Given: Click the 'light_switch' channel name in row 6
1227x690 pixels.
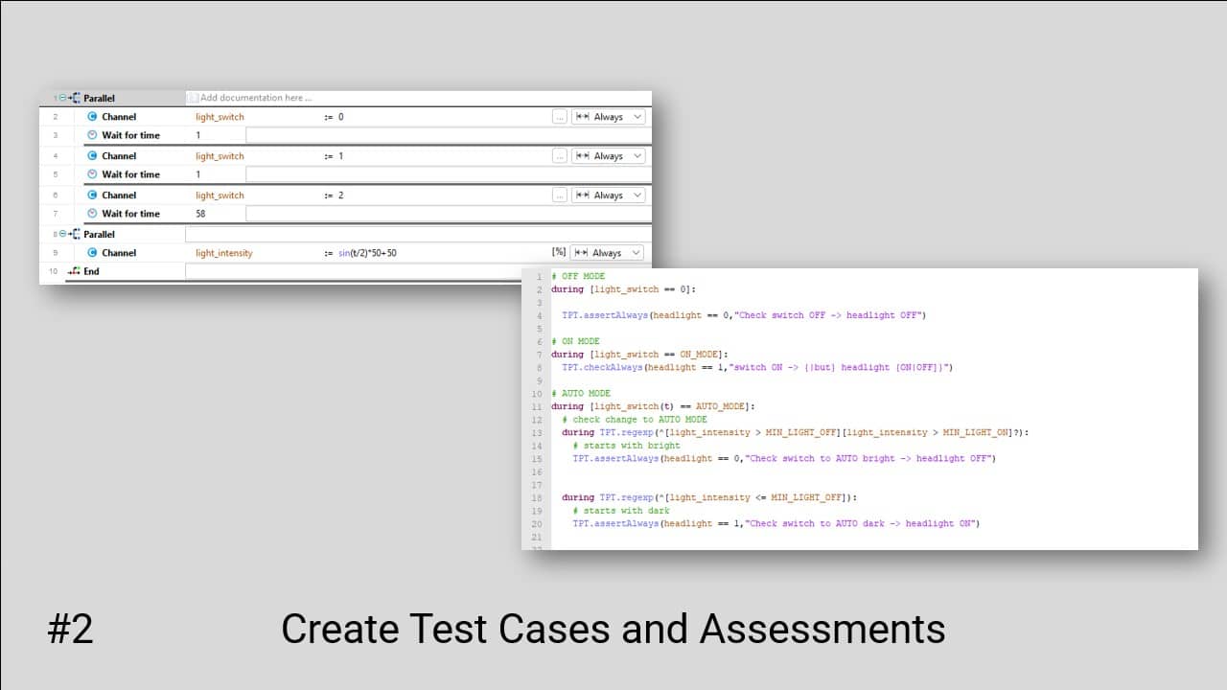Looking at the screenshot, I should [x=220, y=195].
